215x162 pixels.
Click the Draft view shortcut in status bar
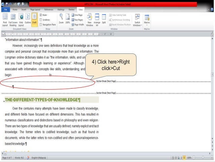click(184, 158)
